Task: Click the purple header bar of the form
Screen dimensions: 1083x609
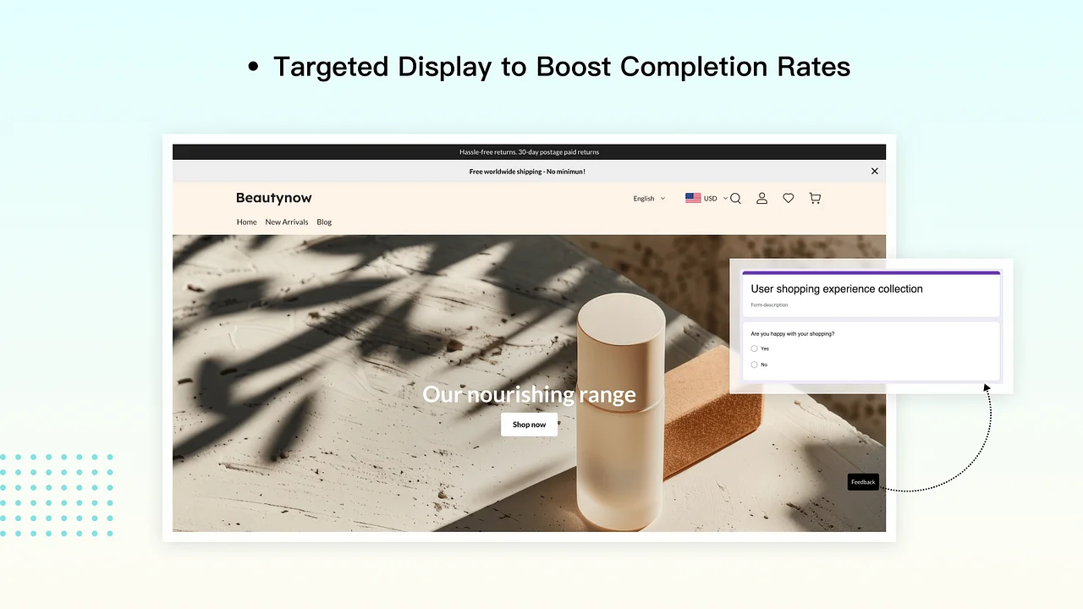Action: pos(870,272)
